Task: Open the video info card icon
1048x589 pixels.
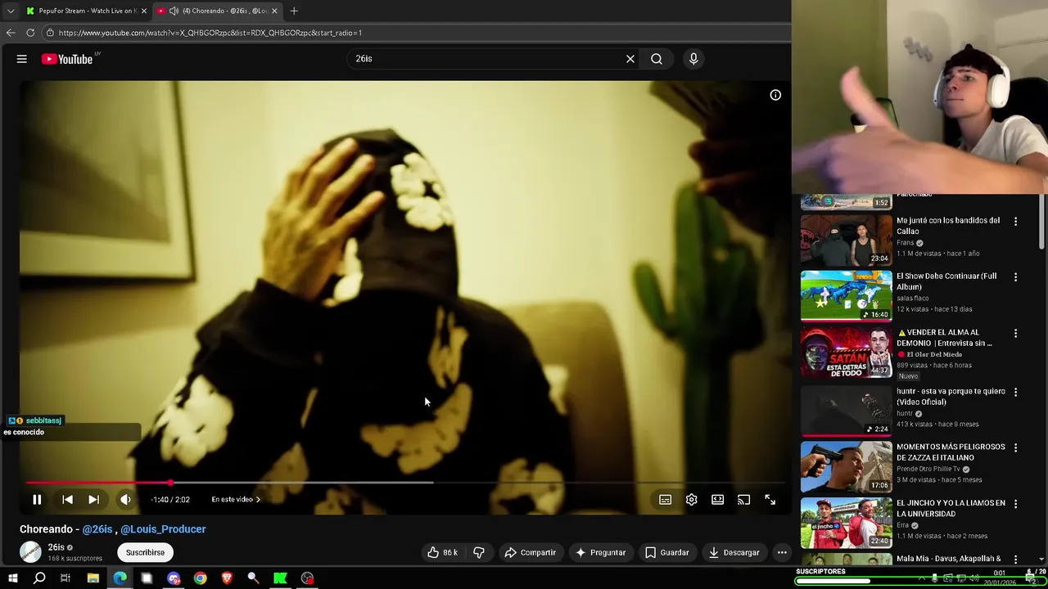Action: click(775, 95)
